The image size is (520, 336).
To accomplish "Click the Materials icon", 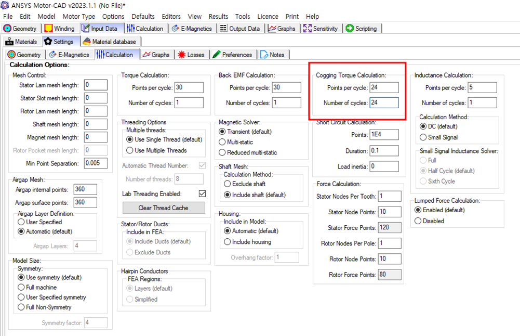I will [x=9, y=42].
